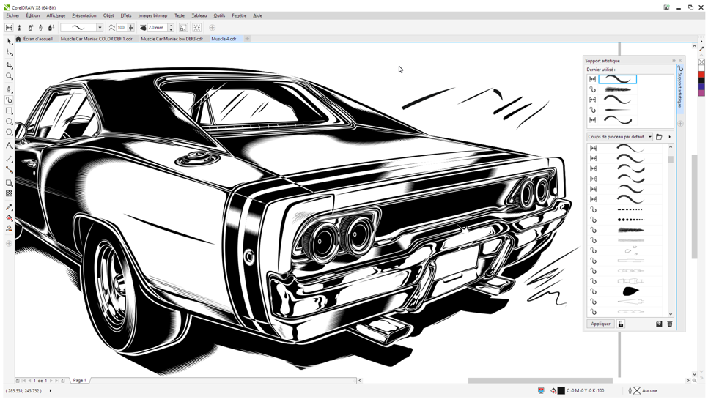Screen dimensions: 708x402
Task: Pick the red swatch in color palette
Action: coord(701,75)
